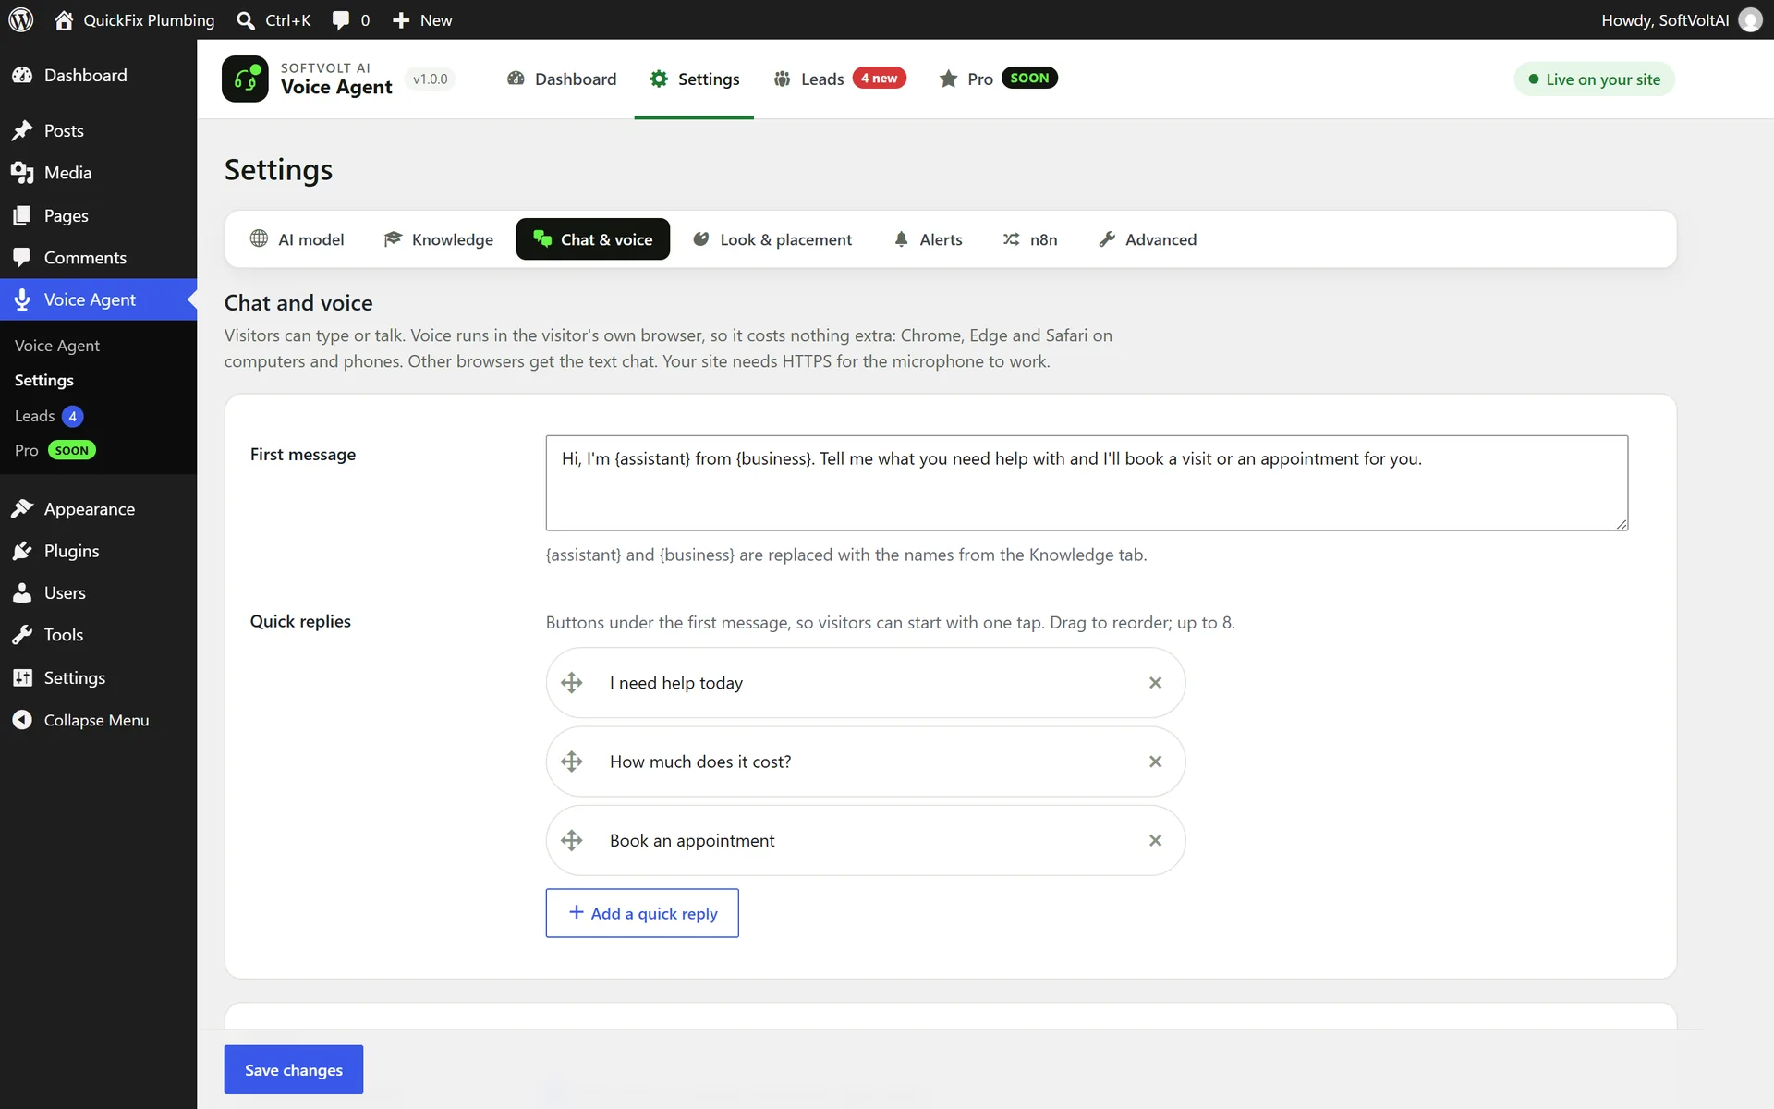Switch to the Look & placement tab

coord(772,239)
